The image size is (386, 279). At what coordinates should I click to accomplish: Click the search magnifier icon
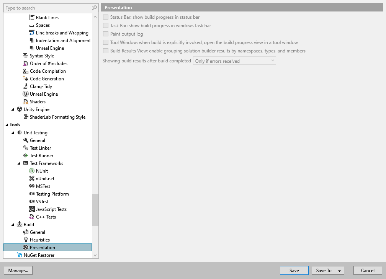click(x=94, y=8)
